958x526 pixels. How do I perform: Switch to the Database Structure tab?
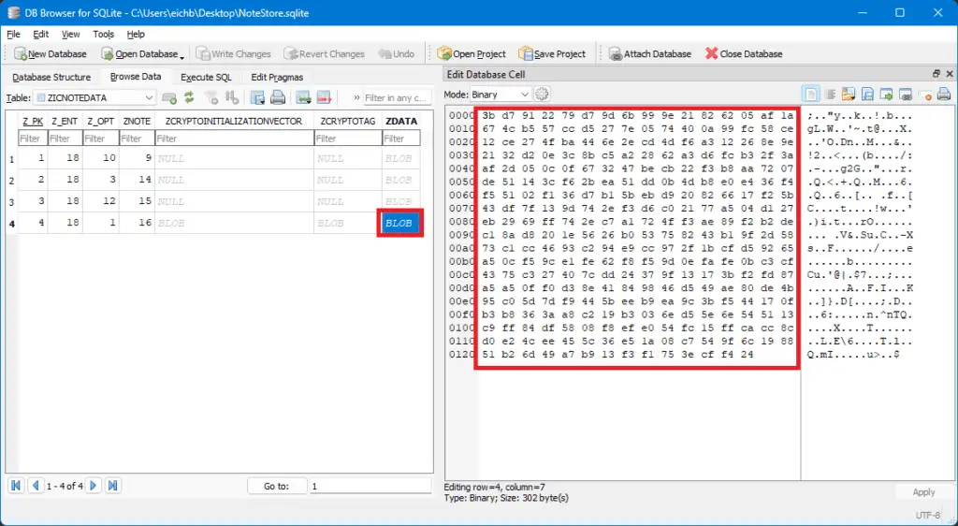point(51,77)
